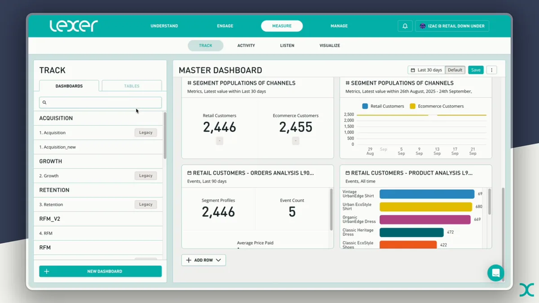Click the calendar icon on Orders Analysis card

tap(190, 173)
